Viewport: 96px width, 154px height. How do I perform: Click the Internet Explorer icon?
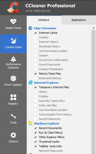[x=30, y=82]
